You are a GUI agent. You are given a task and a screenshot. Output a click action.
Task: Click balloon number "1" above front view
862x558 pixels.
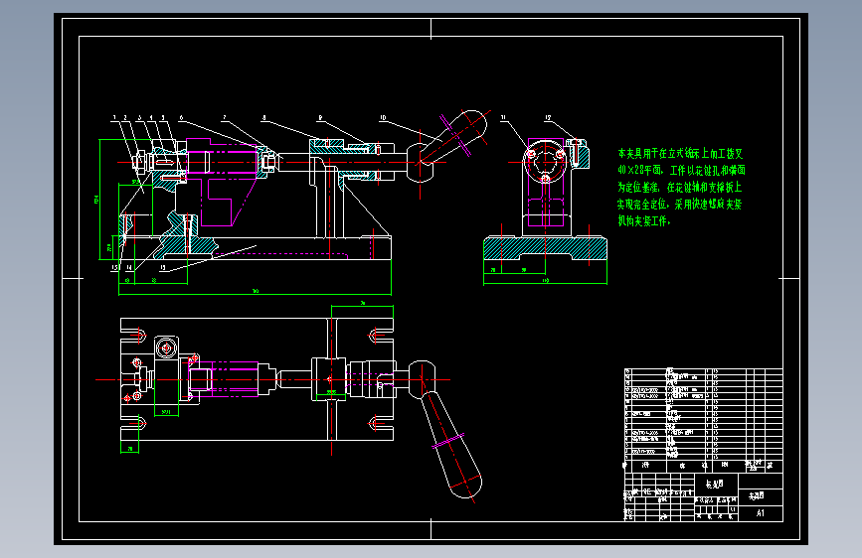point(114,117)
